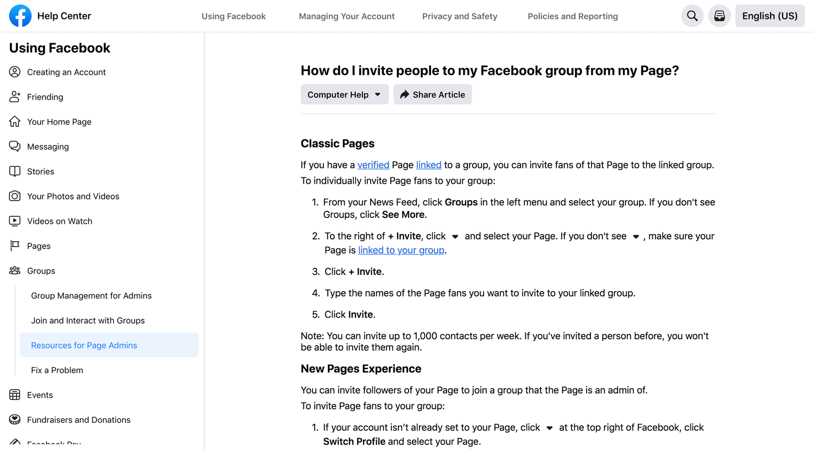
Task: Open Fundraisers and Donations section
Action: click(x=79, y=420)
